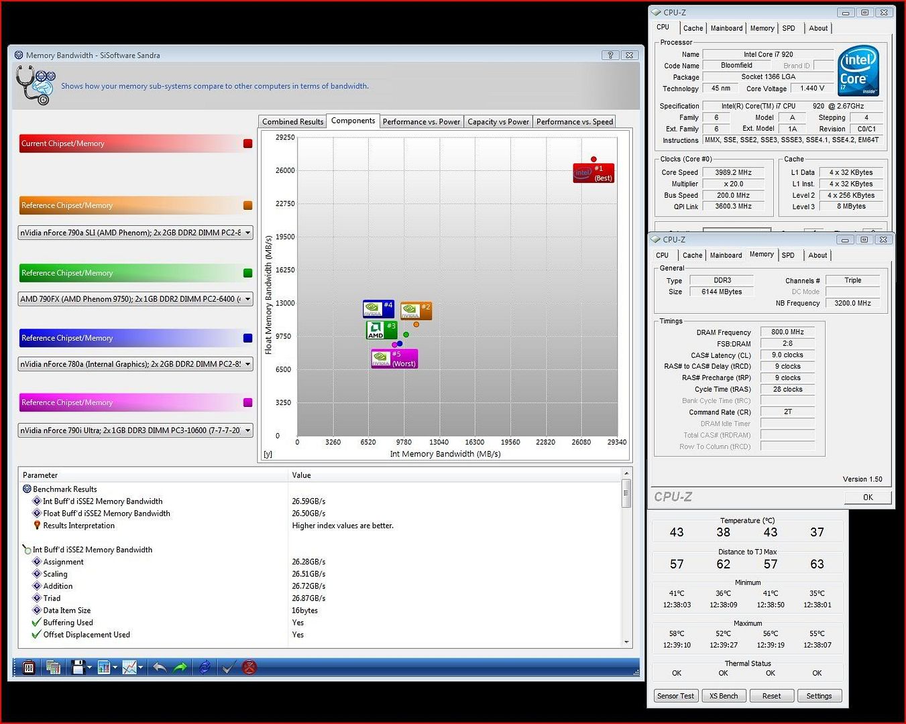The width and height of the screenshot is (906, 724).
Task: Open Settings in the temperature monitor
Action: [819, 696]
